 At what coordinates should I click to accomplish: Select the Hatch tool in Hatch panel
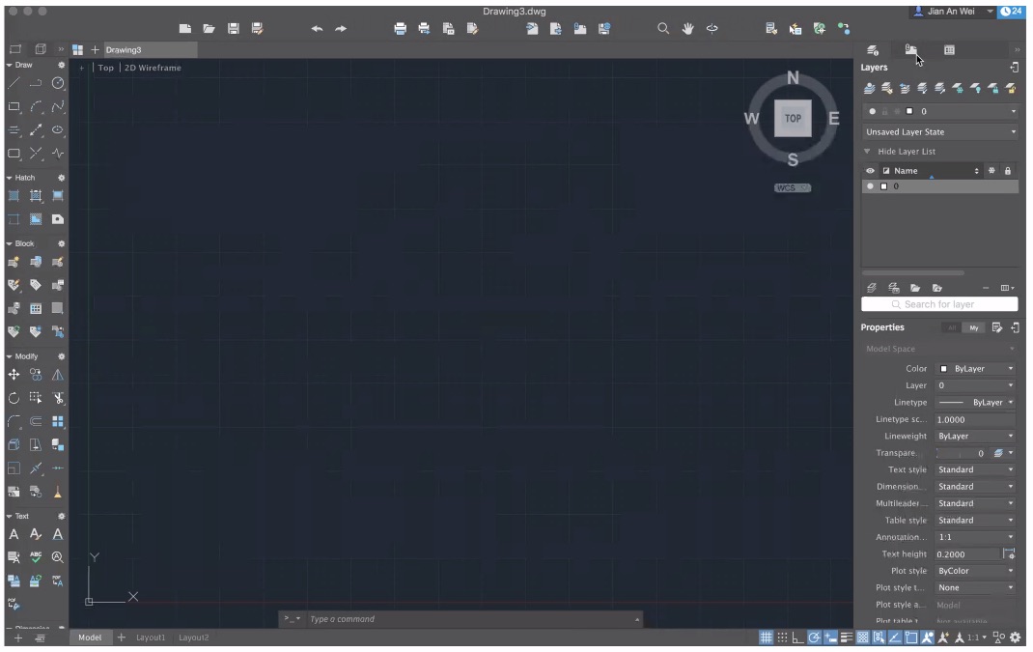pos(14,196)
